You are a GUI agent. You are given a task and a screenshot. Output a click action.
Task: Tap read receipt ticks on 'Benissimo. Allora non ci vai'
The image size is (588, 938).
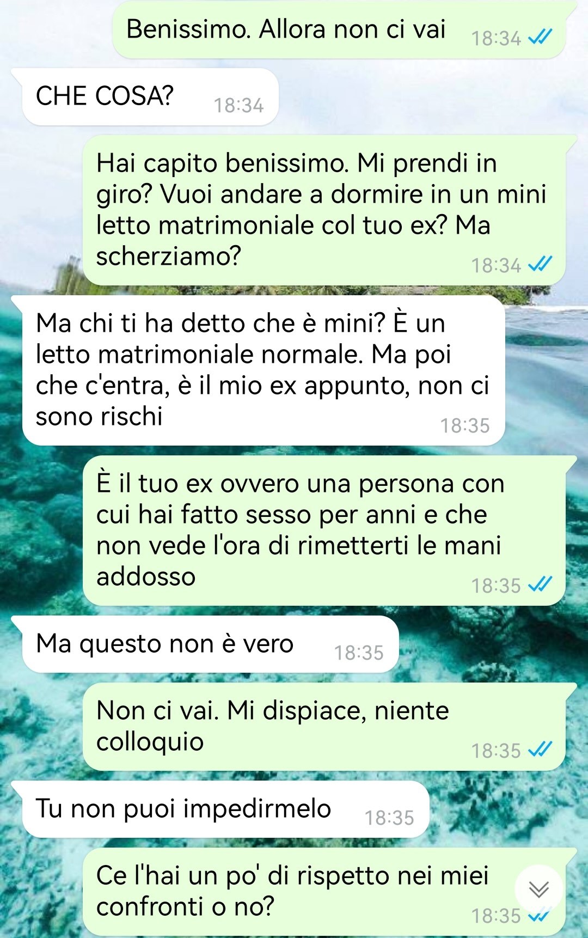pos(540,38)
